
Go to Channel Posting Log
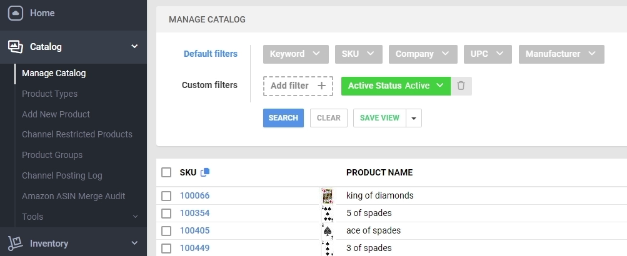pyautogui.click(x=62, y=175)
